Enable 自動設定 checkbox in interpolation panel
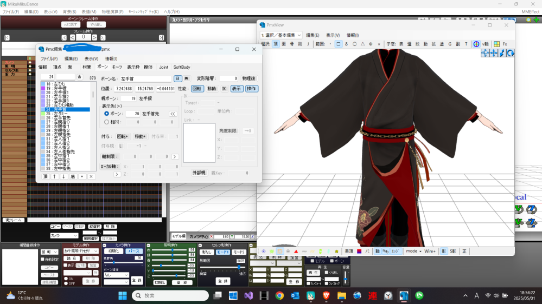 [42, 259]
